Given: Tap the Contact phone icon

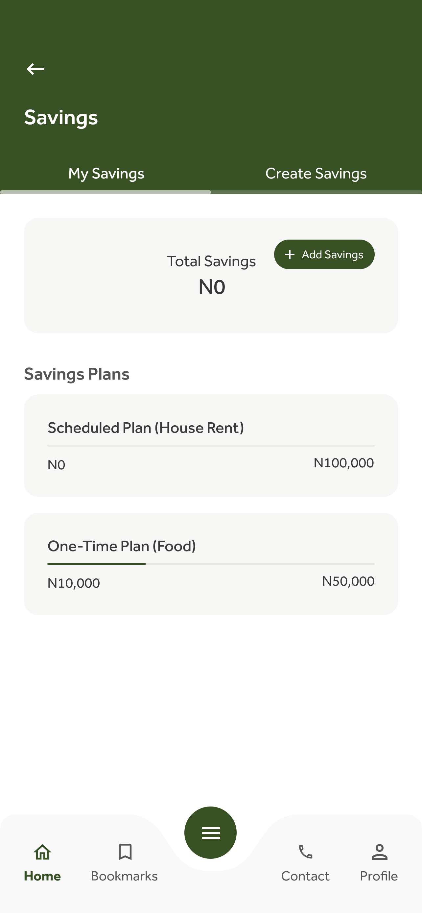Looking at the screenshot, I should point(305,852).
